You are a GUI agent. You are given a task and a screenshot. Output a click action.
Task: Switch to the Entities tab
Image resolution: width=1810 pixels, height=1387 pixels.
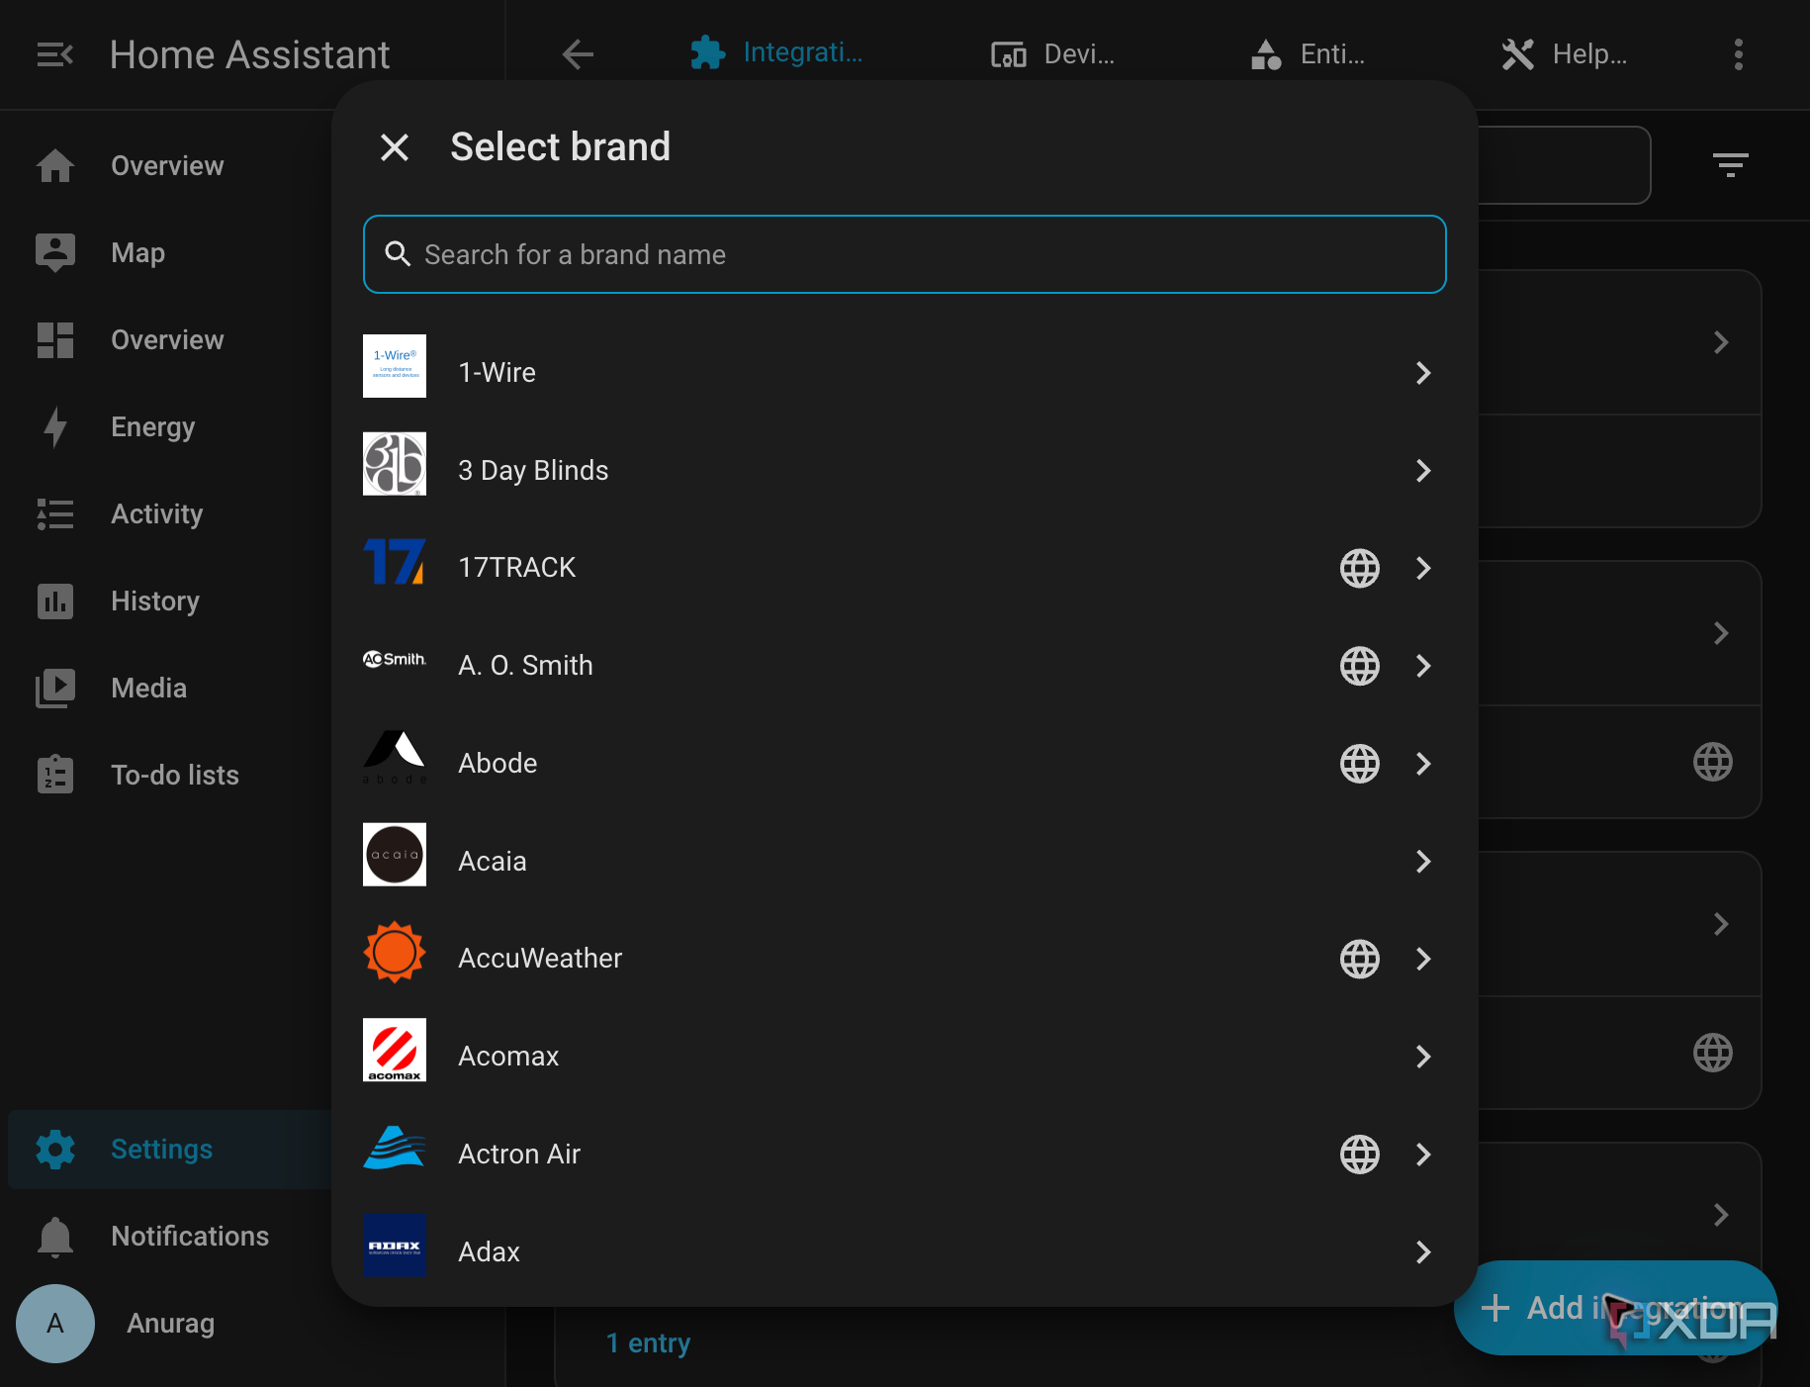(x=1307, y=54)
